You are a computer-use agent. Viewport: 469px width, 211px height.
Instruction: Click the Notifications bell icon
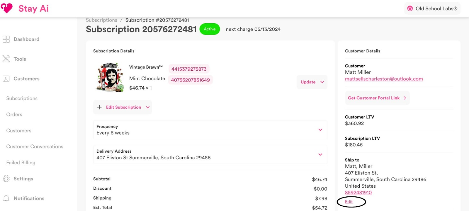(6, 198)
